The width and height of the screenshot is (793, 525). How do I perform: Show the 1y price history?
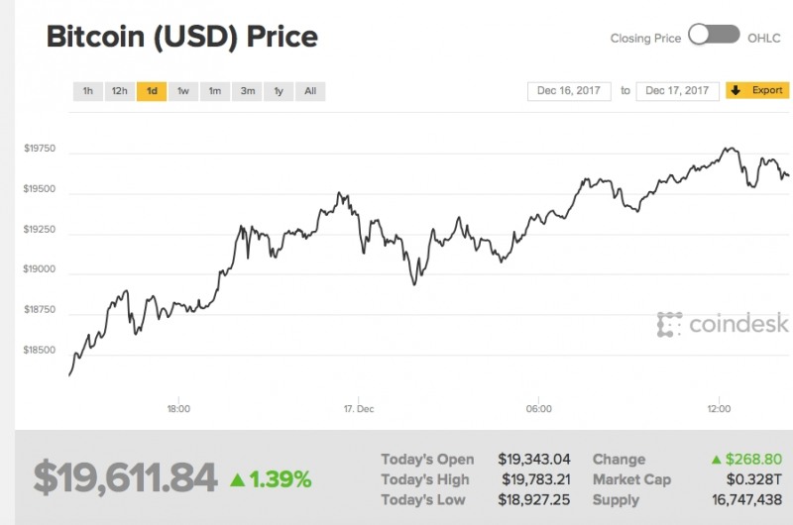point(279,91)
